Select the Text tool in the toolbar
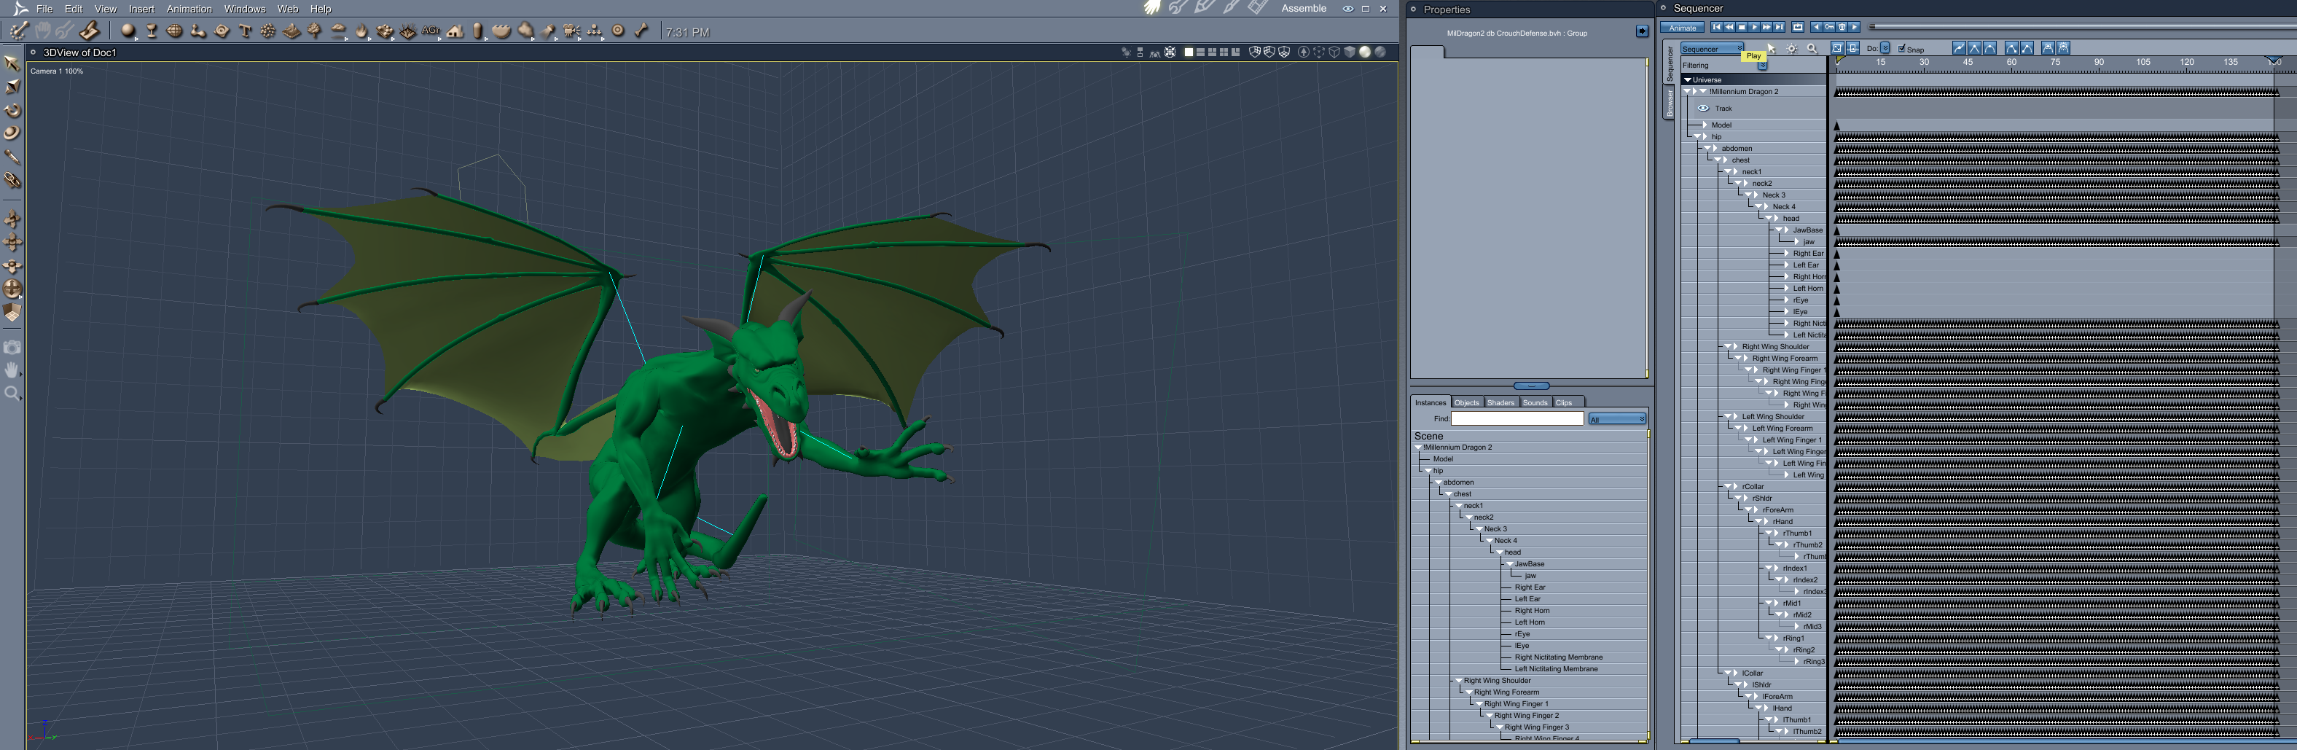 click(245, 31)
